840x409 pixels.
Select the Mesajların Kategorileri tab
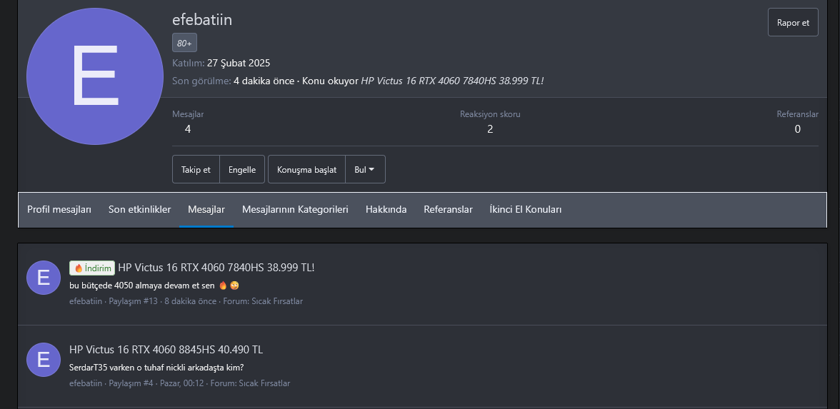tap(295, 209)
